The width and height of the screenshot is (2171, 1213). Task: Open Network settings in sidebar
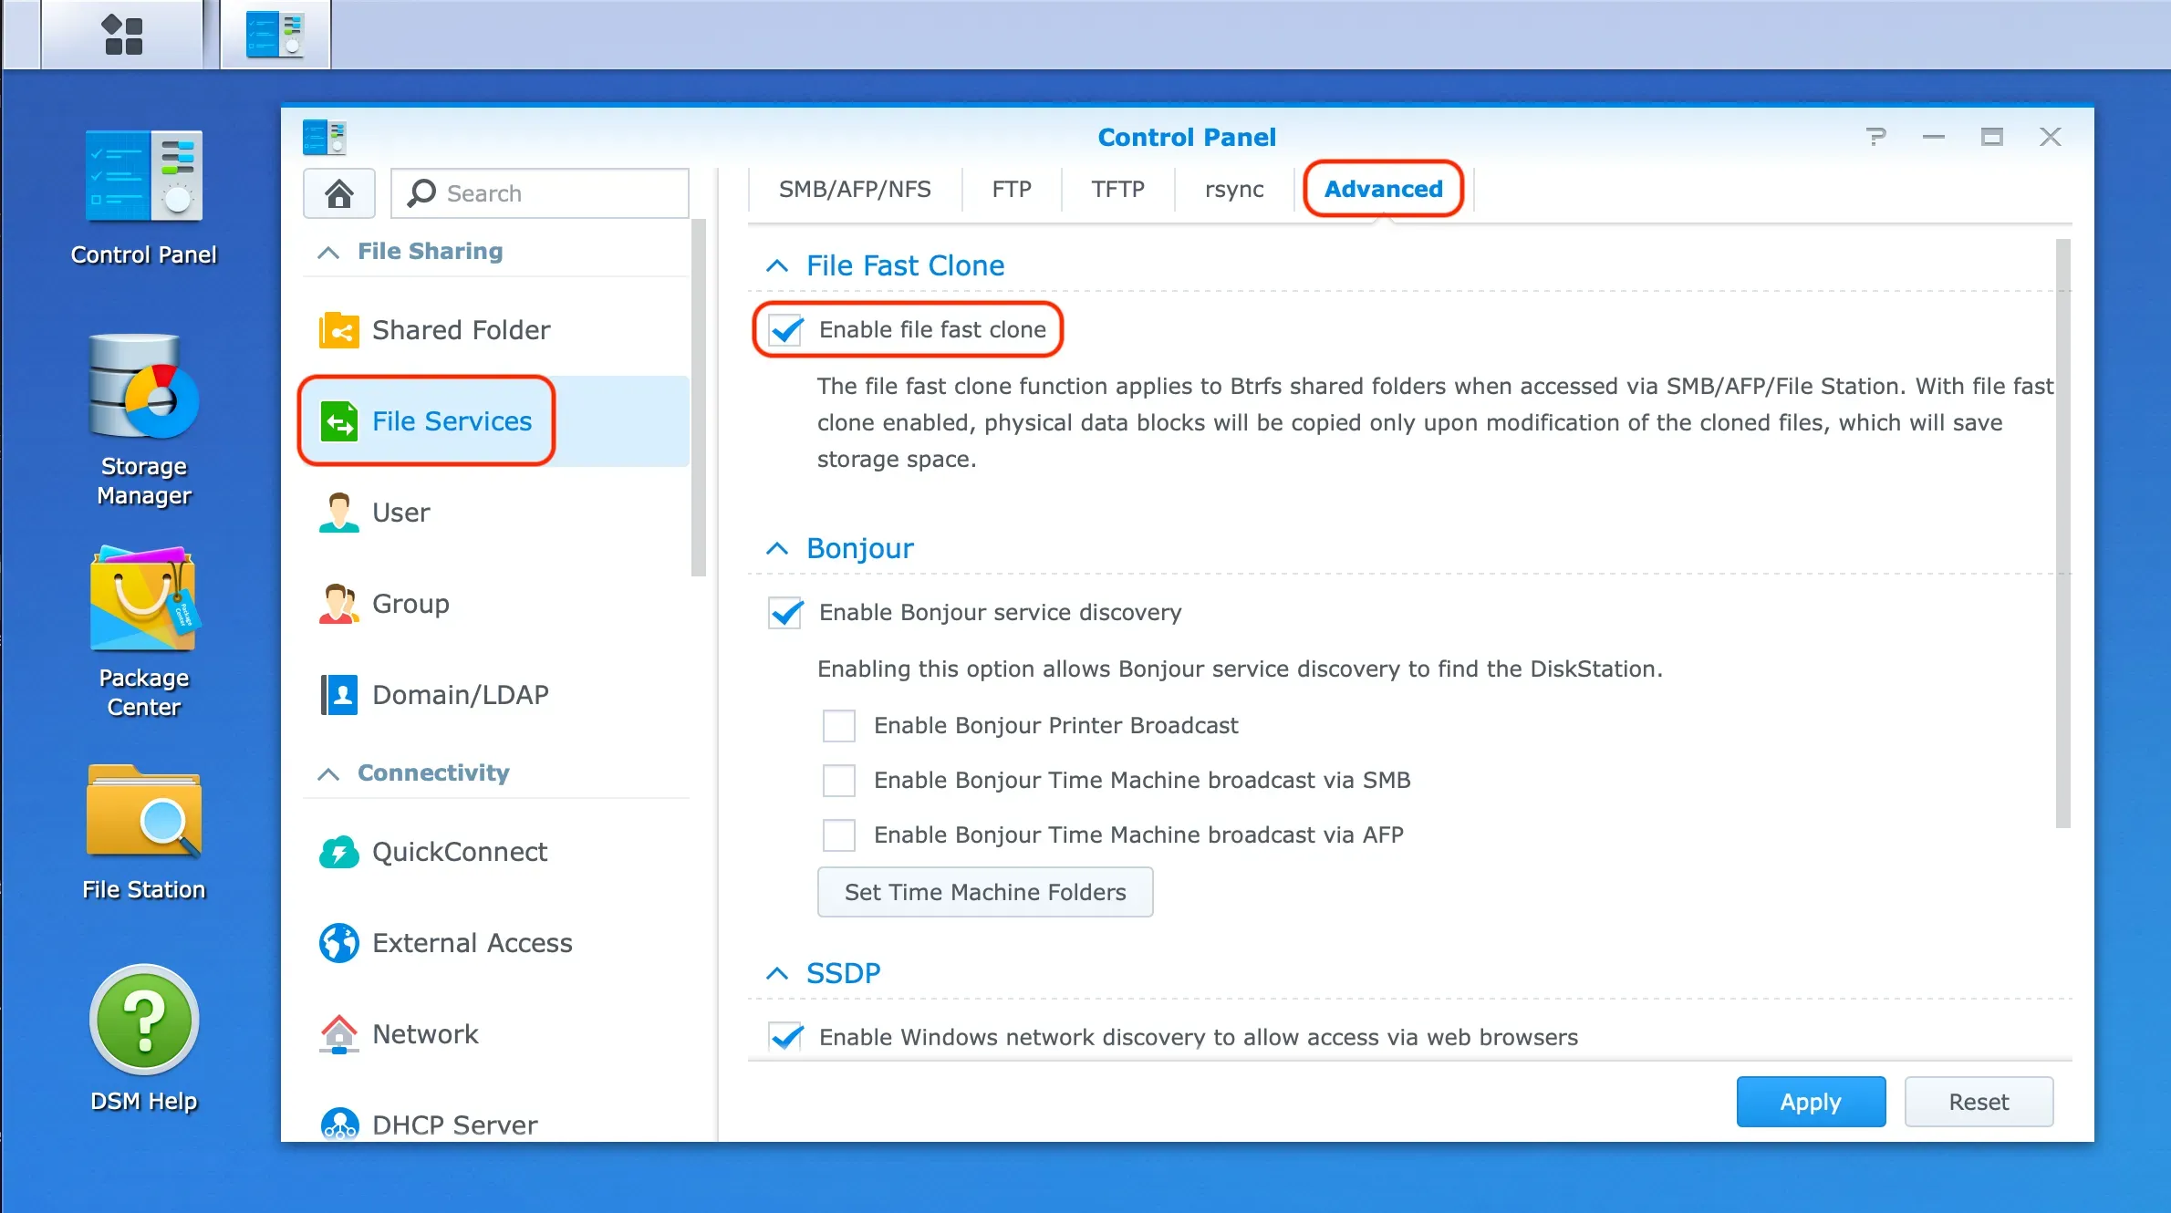click(x=424, y=1033)
